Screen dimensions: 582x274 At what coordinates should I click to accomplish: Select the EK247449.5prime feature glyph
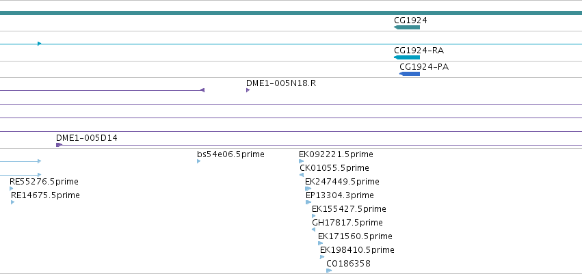(x=308, y=189)
